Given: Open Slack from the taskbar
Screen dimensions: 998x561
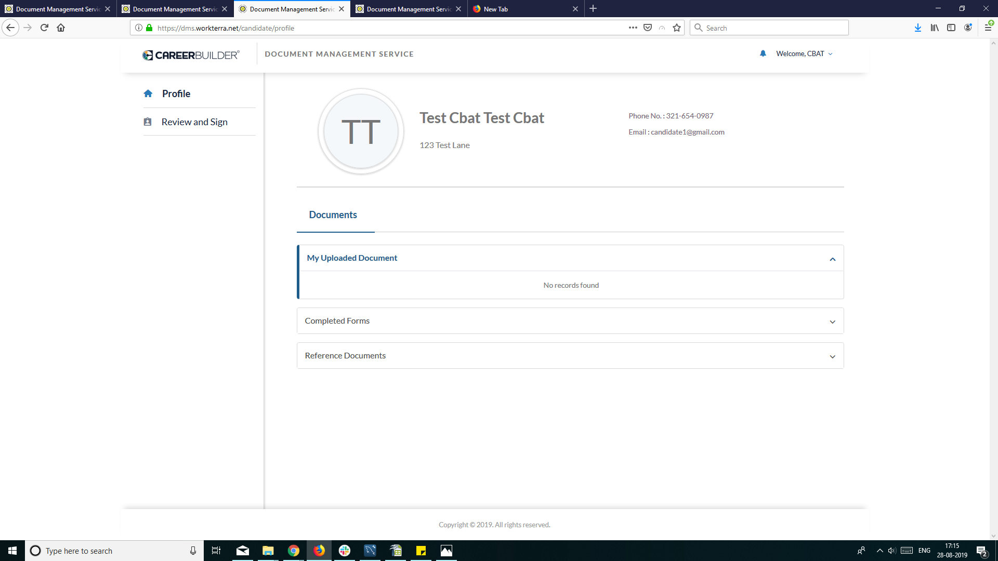Looking at the screenshot, I should [345, 551].
